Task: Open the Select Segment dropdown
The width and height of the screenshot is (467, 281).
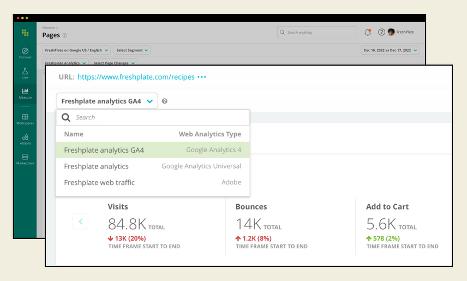Action: coord(132,50)
